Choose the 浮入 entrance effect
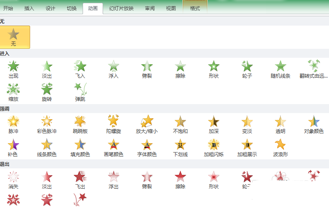The image size is (329, 207). [x=114, y=70]
